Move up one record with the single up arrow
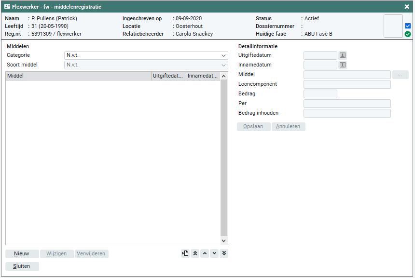This screenshot has height=278, width=415. pos(205,254)
